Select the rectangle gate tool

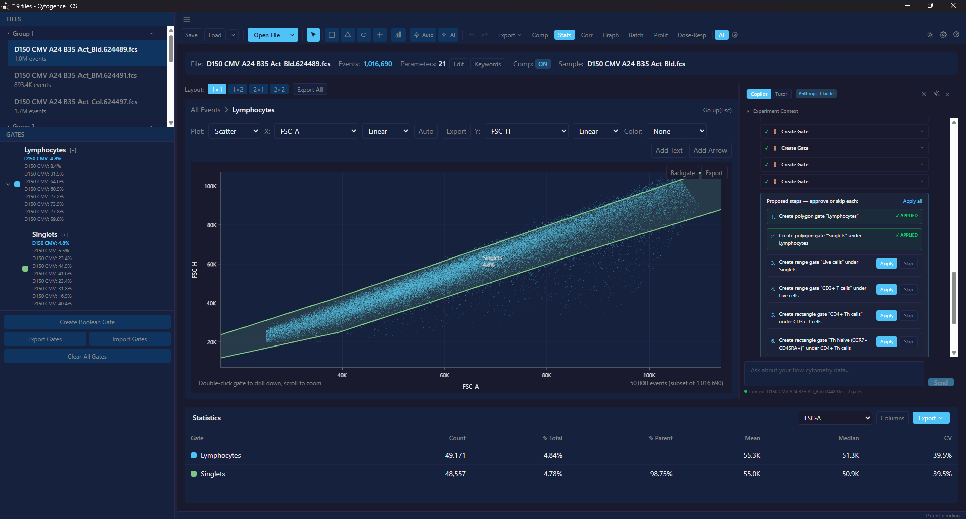pos(332,35)
